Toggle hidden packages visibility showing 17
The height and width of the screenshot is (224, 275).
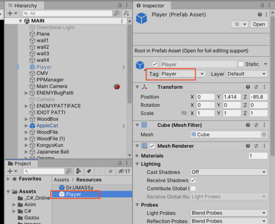[124, 171]
